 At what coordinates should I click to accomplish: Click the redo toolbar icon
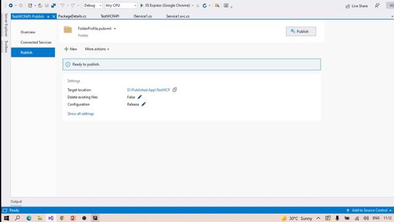pos(73,6)
